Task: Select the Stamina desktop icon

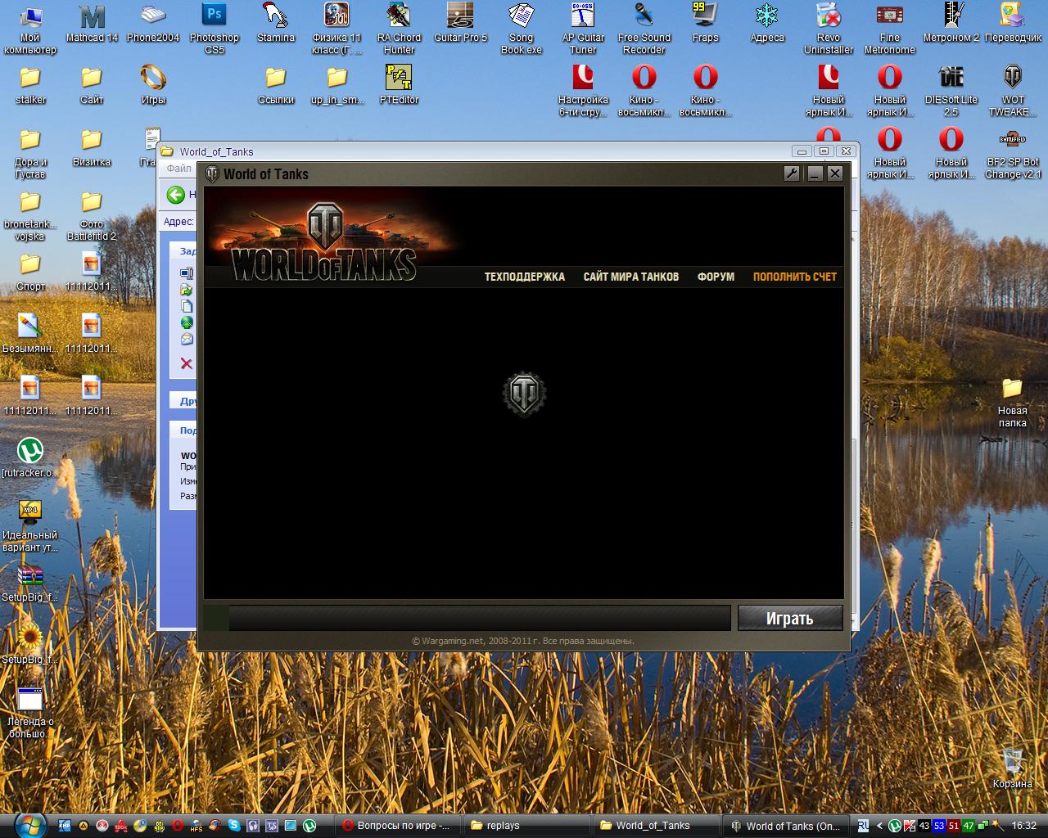Action: [276, 24]
